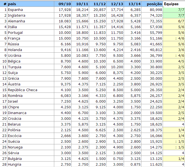Select the country cell 'Bulgária'
Image resolution: width=185 pixels, height=167 pixels.
coord(31,159)
